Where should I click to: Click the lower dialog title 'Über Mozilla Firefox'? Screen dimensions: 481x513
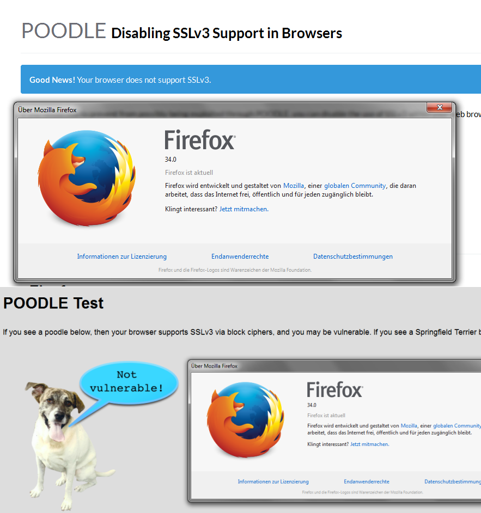tap(214, 366)
